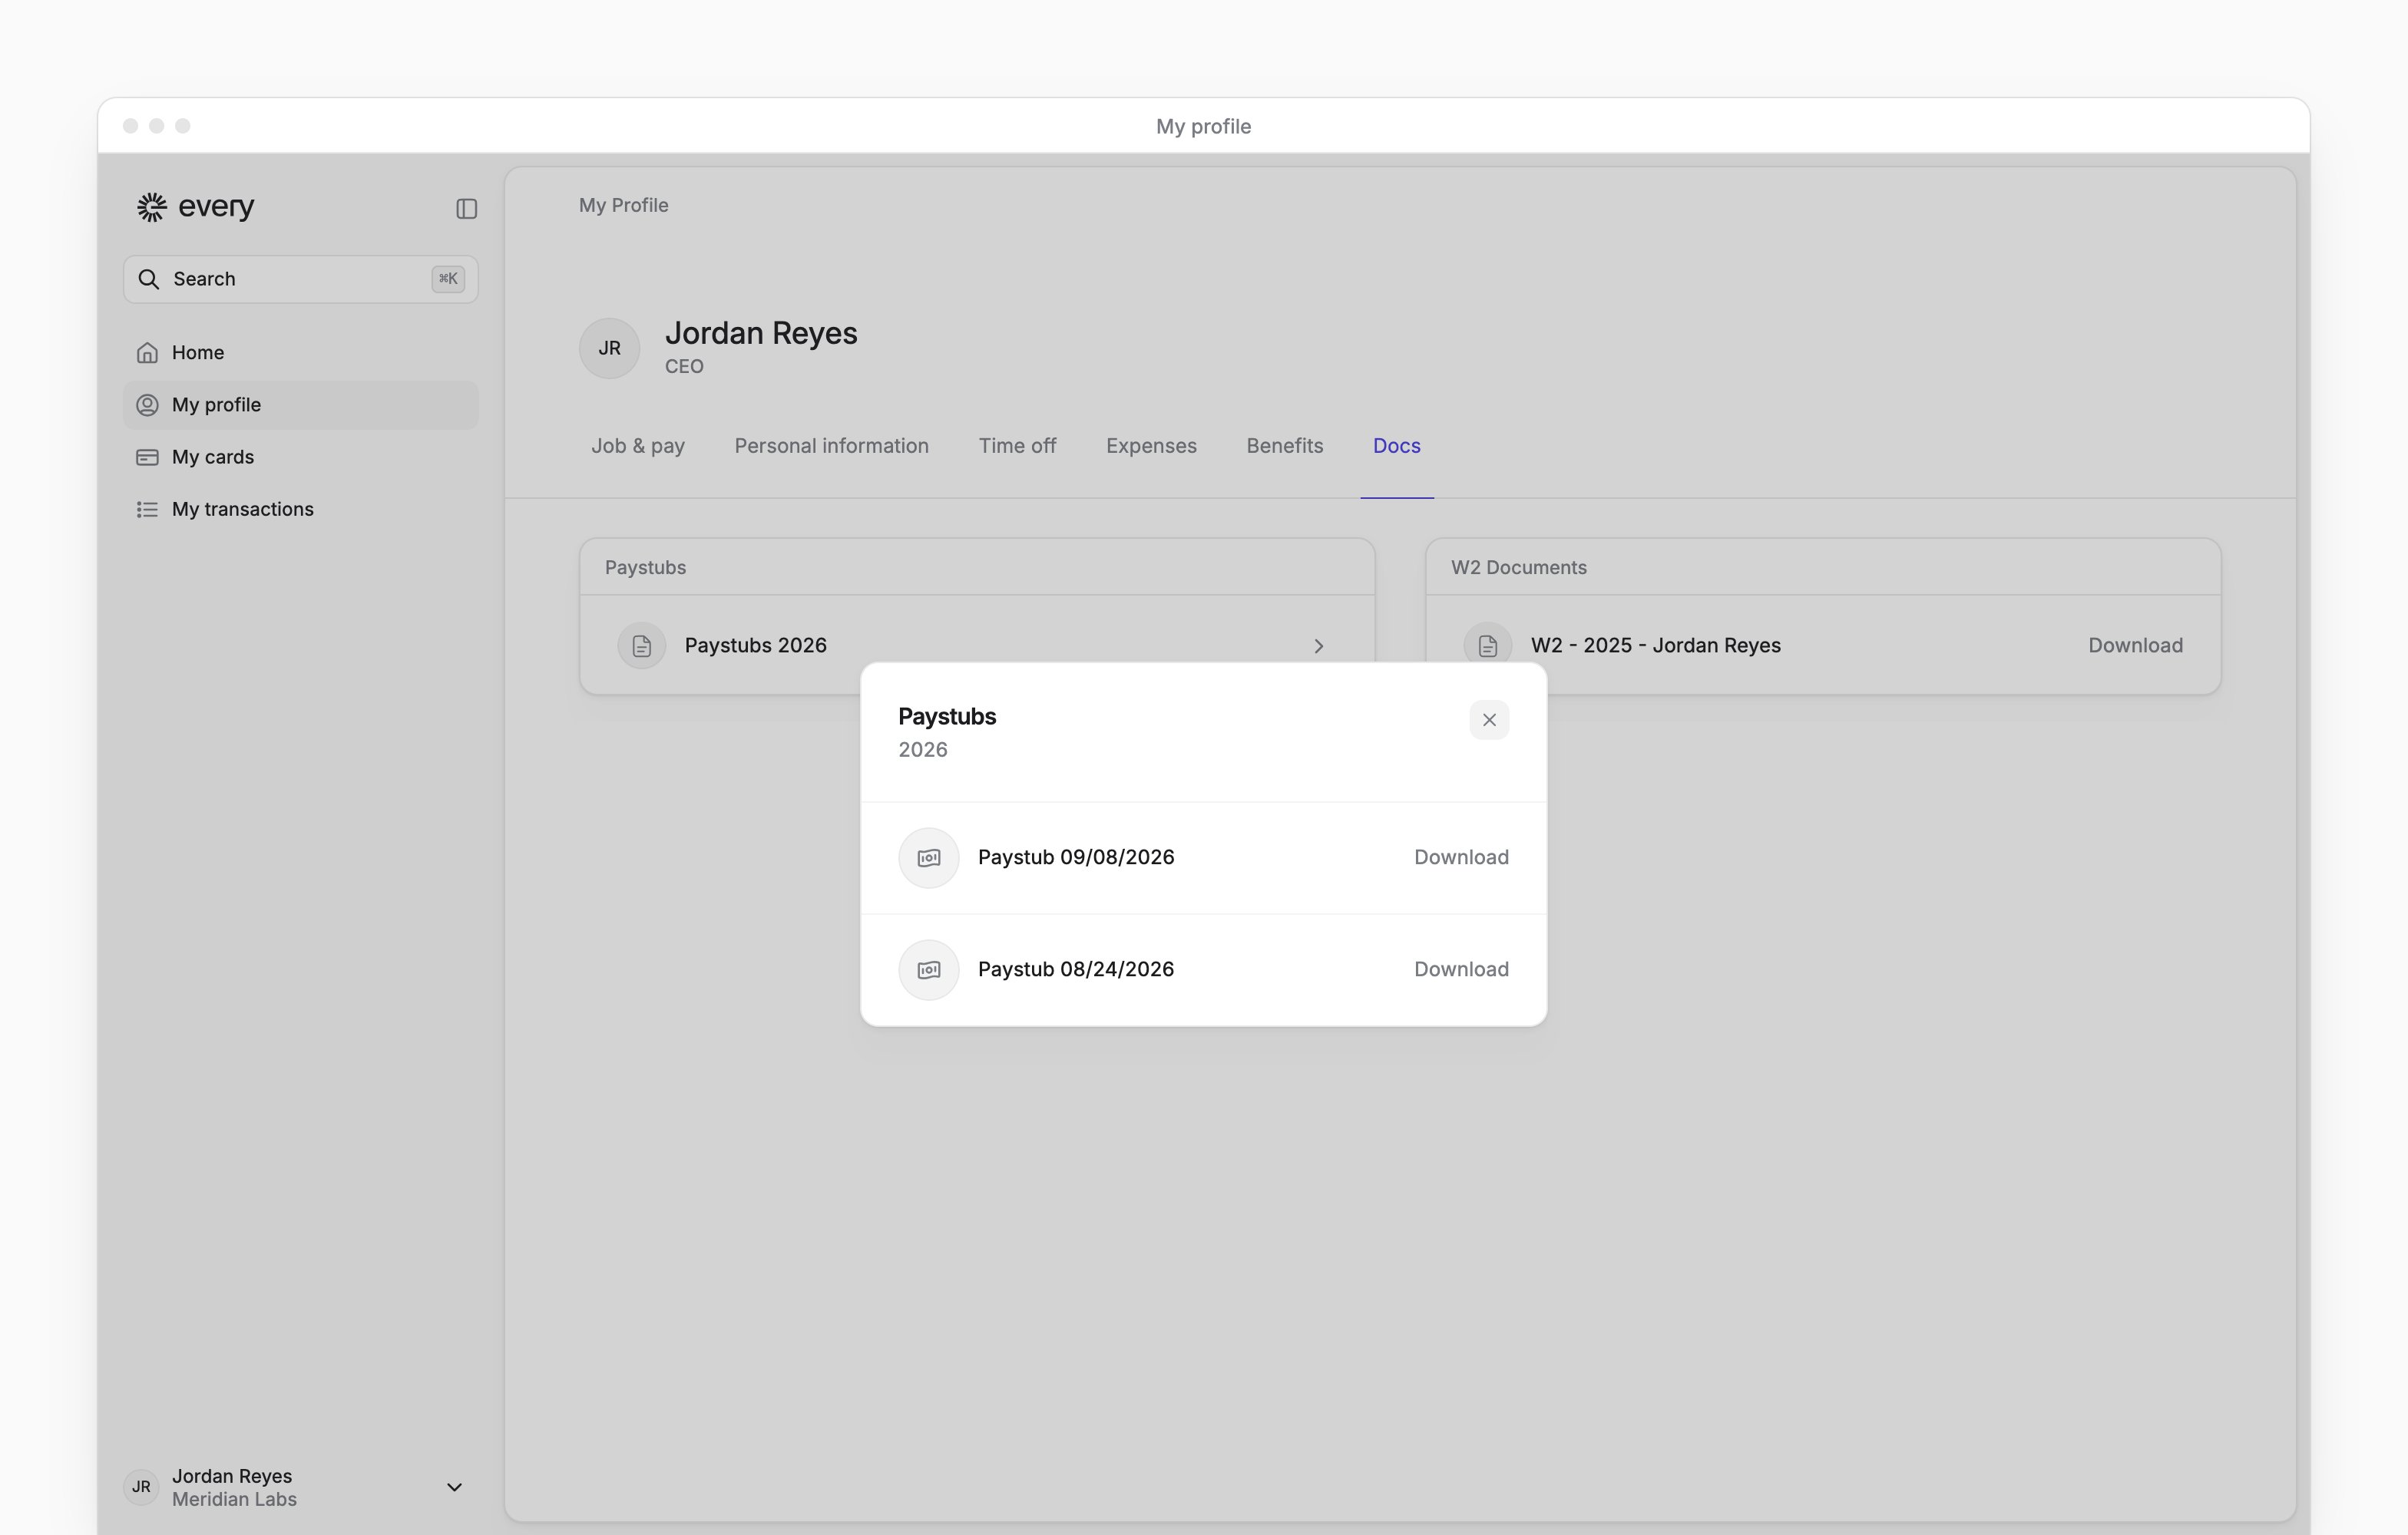Go to the Expenses tab

click(x=1151, y=446)
